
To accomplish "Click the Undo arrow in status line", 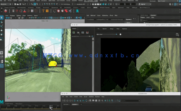I will pyautogui.click(x=23, y=4).
